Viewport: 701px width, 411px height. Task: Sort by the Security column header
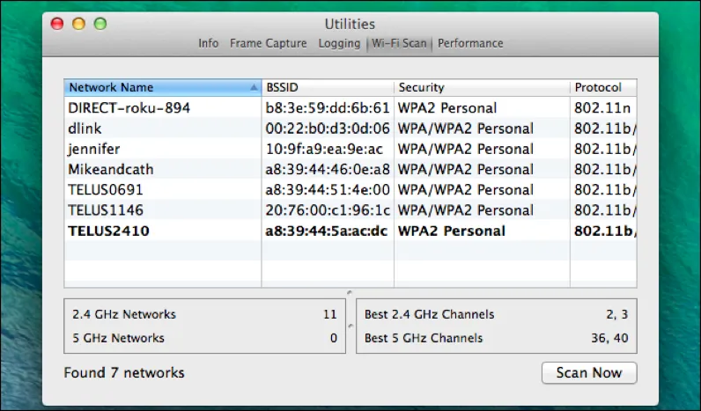[481, 88]
